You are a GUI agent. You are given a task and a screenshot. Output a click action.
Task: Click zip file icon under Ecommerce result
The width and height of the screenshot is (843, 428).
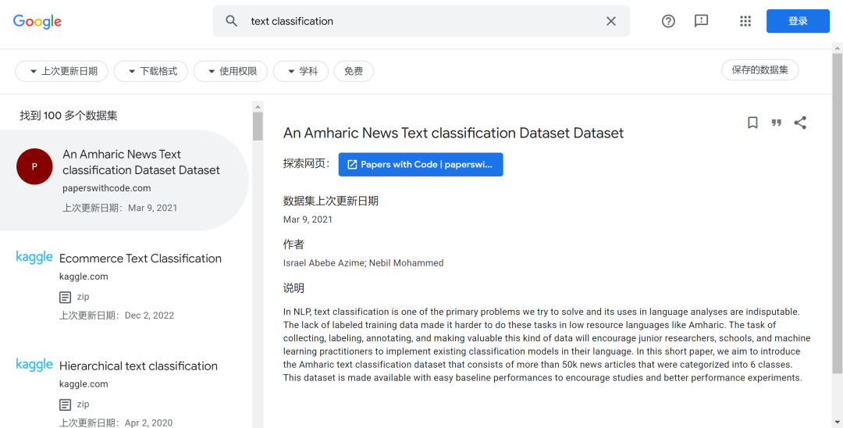tap(65, 297)
